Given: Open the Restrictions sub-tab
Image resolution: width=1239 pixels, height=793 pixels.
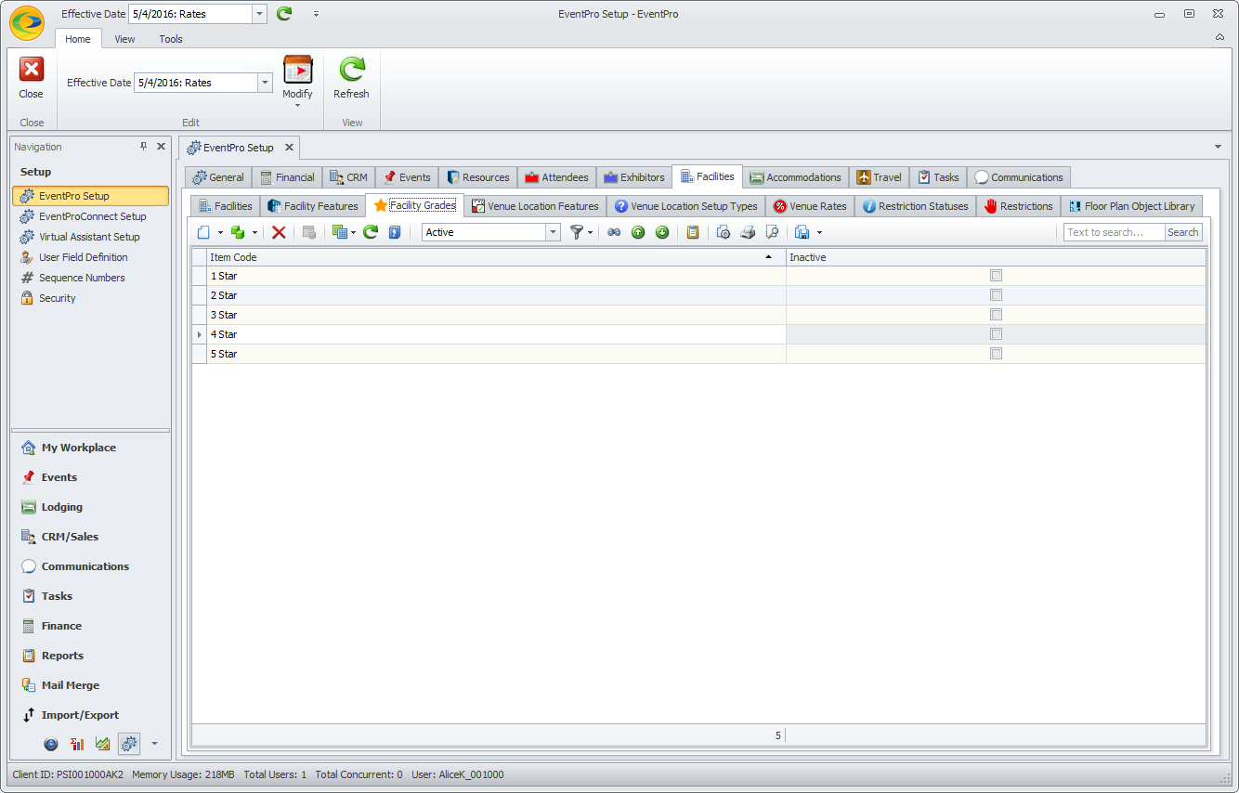Looking at the screenshot, I should point(1018,206).
